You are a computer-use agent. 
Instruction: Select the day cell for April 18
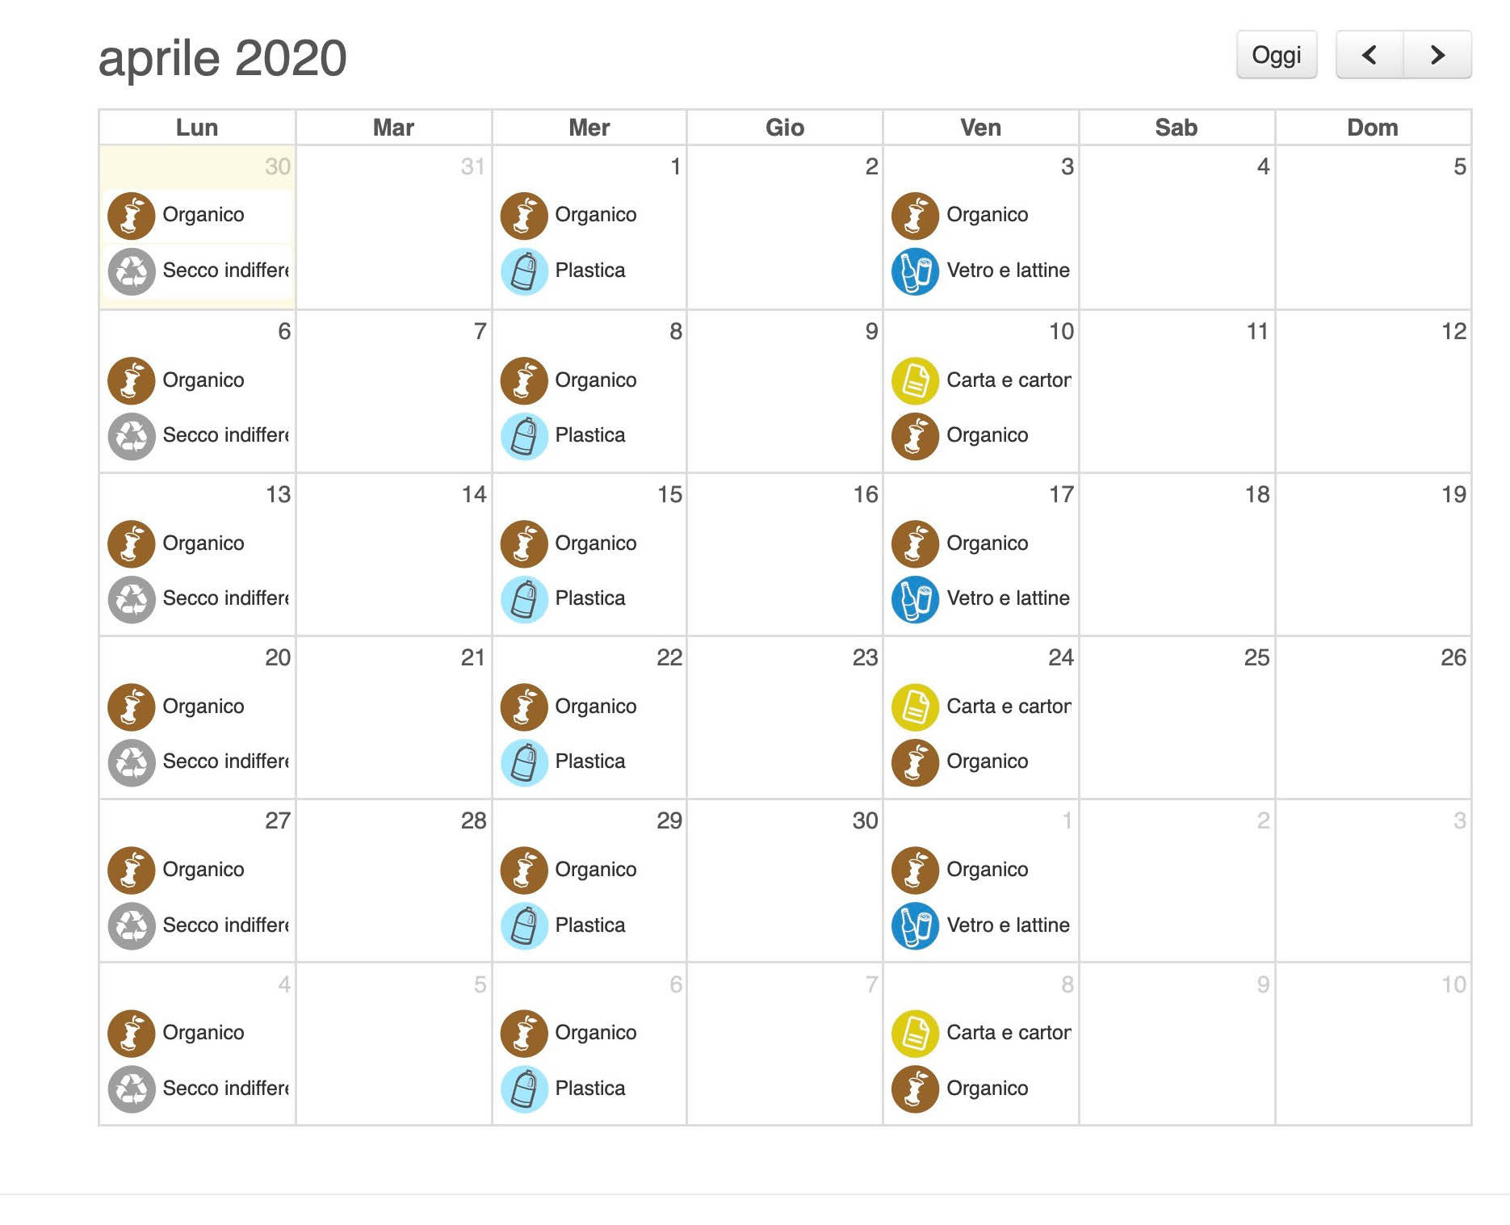coord(1177,555)
